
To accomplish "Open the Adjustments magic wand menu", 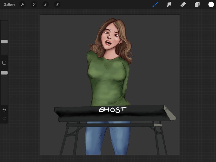I will click(x=34, y=4).
